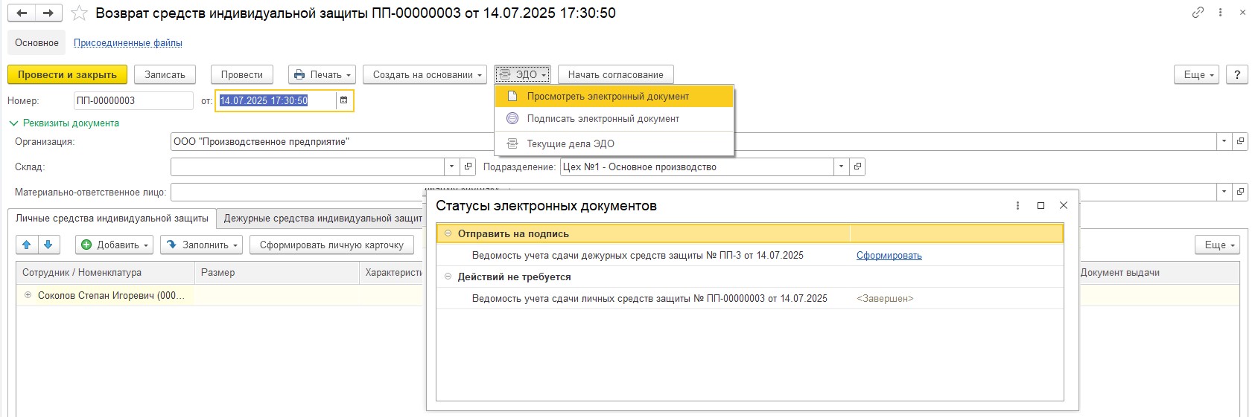Choose "Текущие дела ЭДО" from menu
Viewport: 1258px width, 417px height.
pos(570,143)
